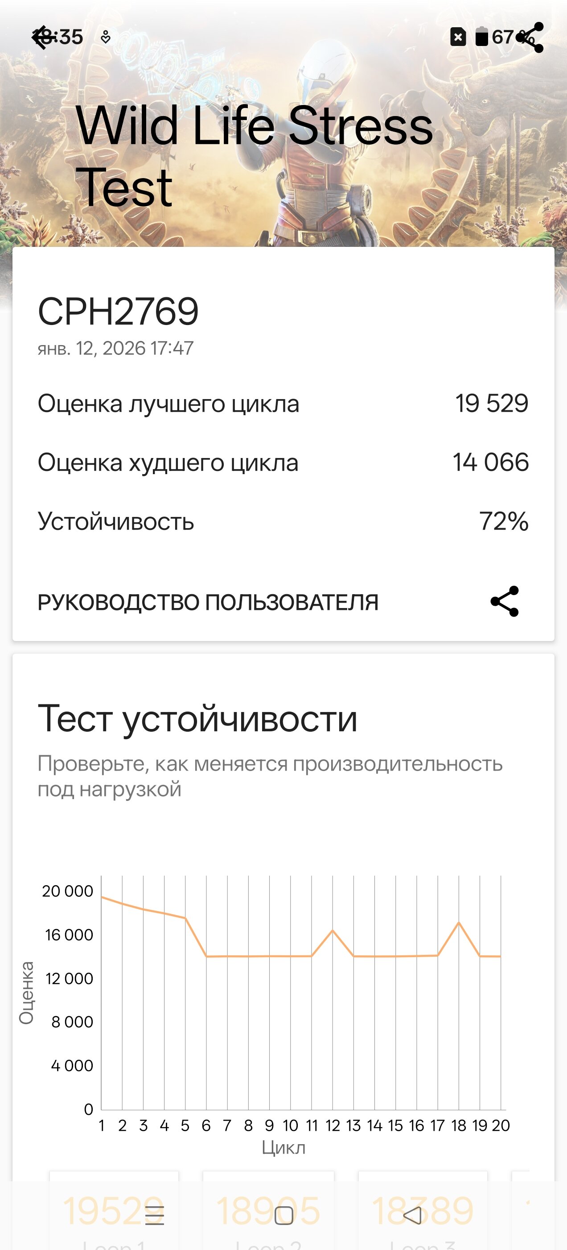The height and width of the screenshot is (1250, 567).
Task: Select the best cycle score 19 529
Action: point(491,403)
